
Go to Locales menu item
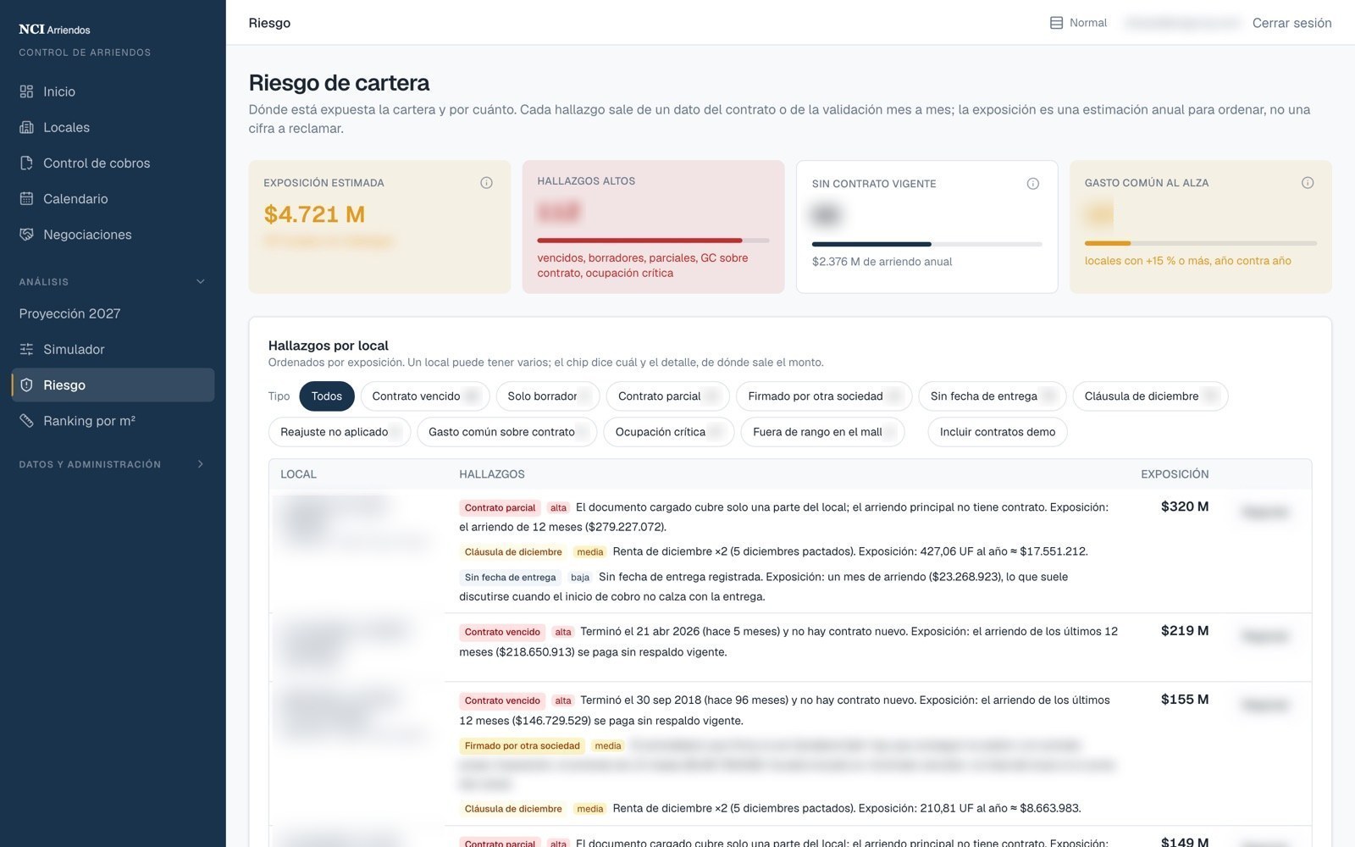(x=113, y=127)
